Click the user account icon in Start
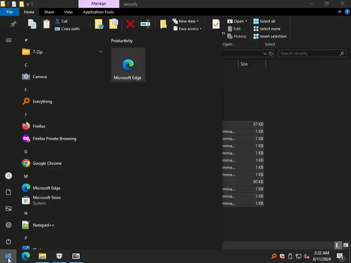351x263 pixels. (9, 176)
